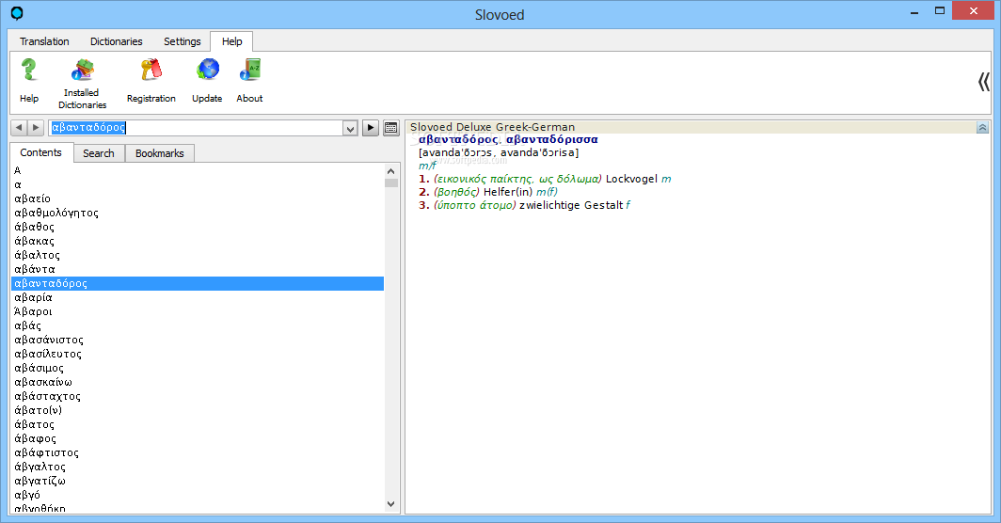Select the entry 'αβασάνιστος'
Viewport: 1001px width, 523px height.
[198, 340]
